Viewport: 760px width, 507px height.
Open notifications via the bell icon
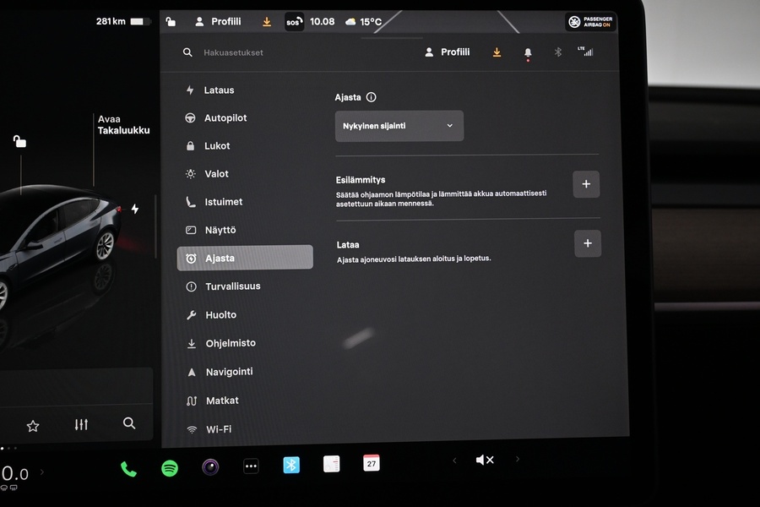pos(527,52)
